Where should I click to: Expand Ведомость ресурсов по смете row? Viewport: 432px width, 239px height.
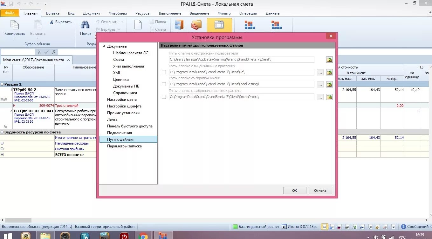[x=2, y=132]
